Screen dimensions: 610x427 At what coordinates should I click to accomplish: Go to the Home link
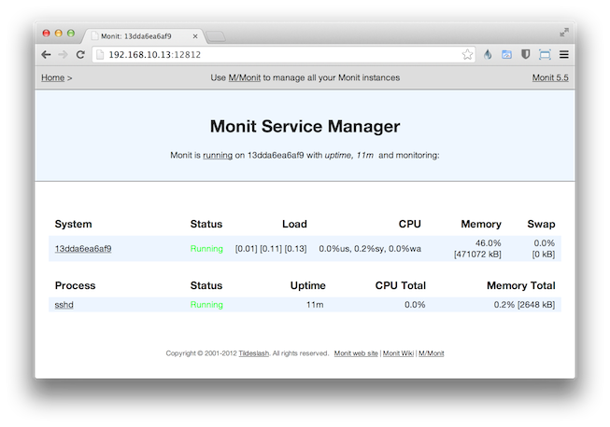[52, 77]
